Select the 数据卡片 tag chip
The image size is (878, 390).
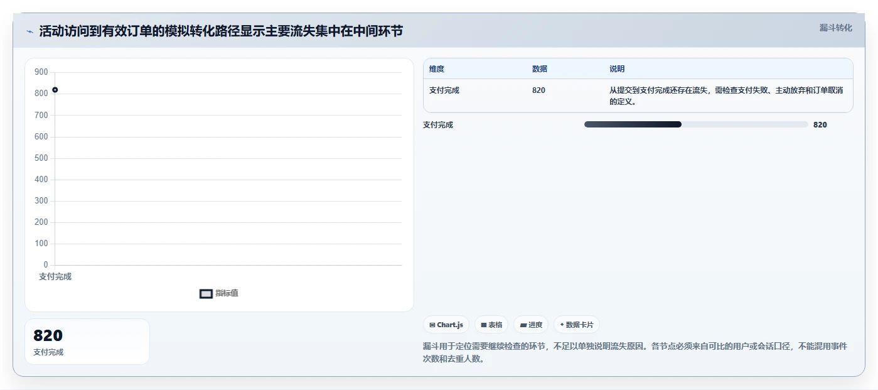coord(576,325)
